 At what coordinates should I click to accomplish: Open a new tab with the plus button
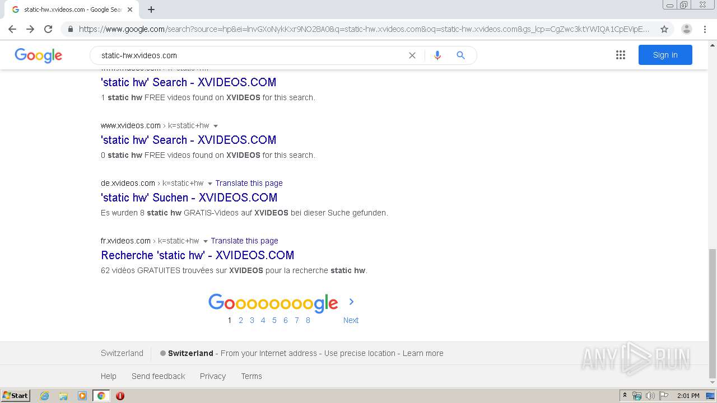coord(151,10)
